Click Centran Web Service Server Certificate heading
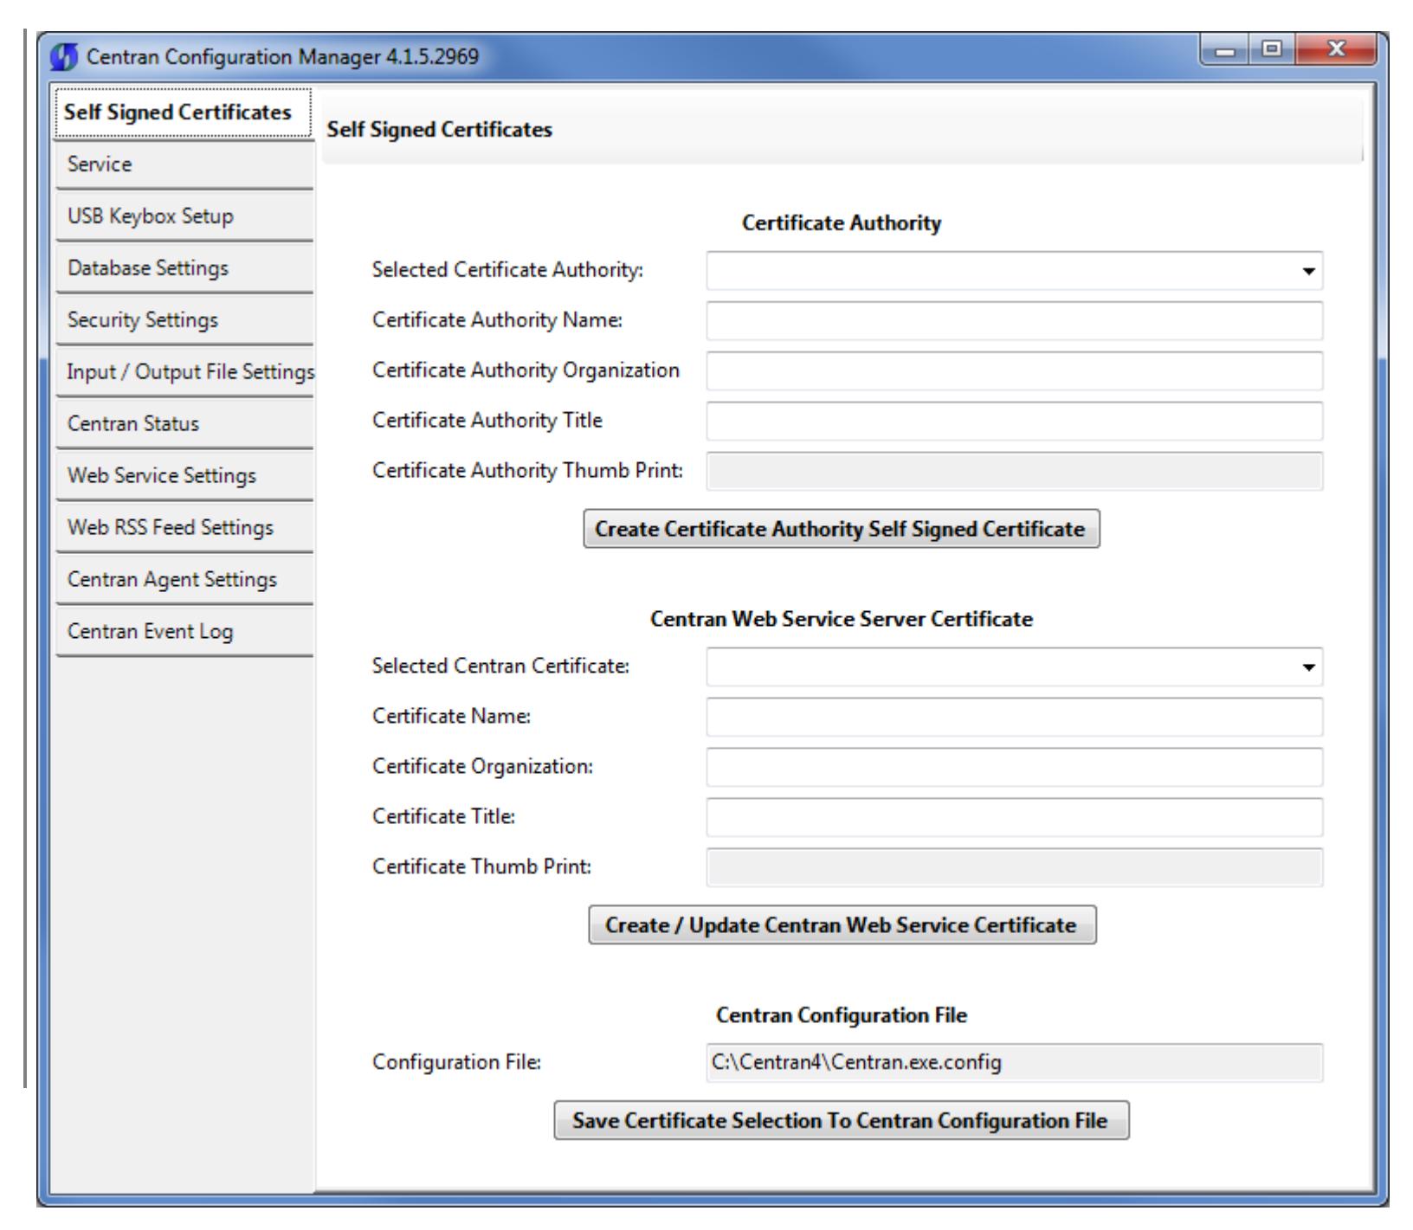 click(x=842, y=620)
